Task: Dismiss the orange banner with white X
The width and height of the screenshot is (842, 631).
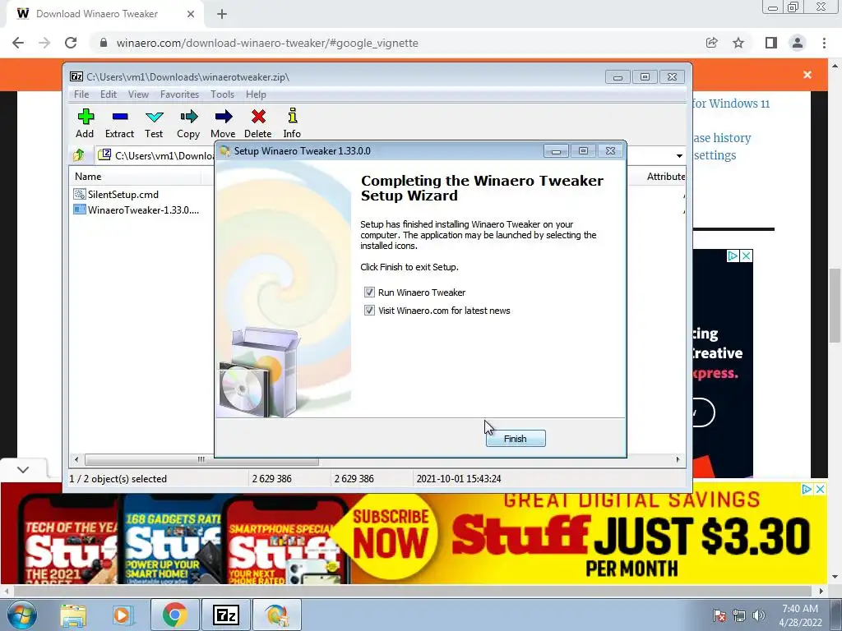Action: click(807, 75)
